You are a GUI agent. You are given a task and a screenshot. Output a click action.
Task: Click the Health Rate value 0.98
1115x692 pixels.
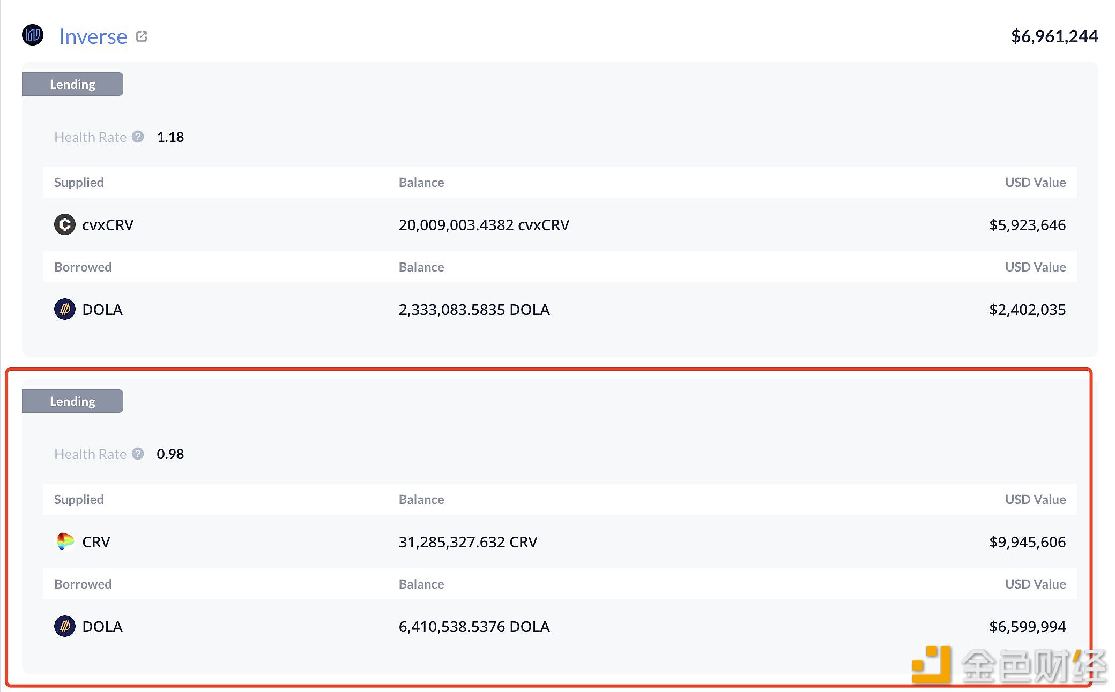coord(170,454)
